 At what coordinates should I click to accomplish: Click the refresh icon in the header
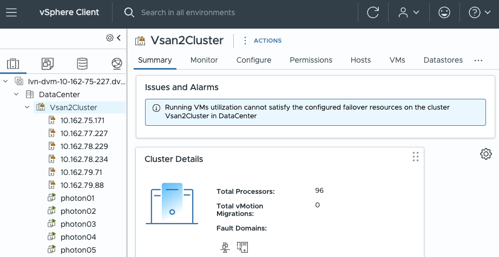coord(373,12)
